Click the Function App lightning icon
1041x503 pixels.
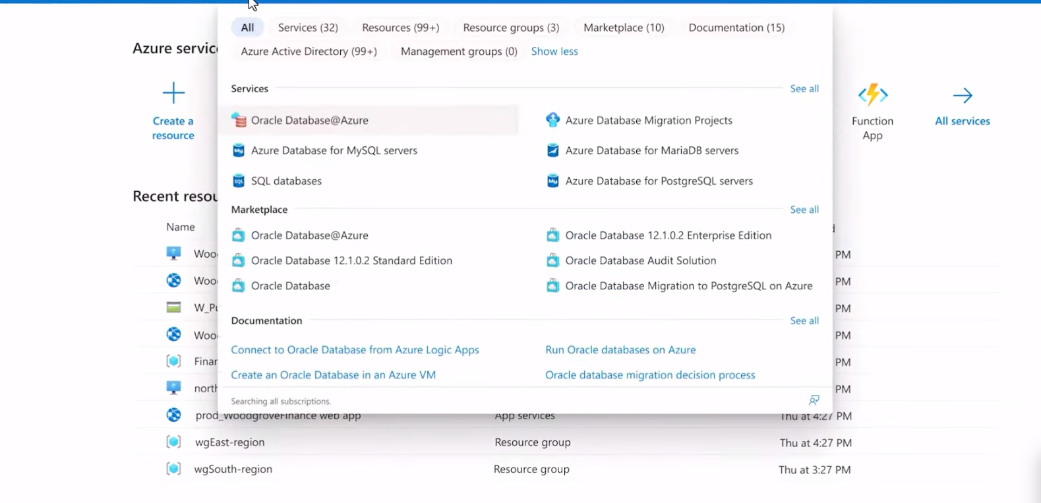click(x=872, y=95)
